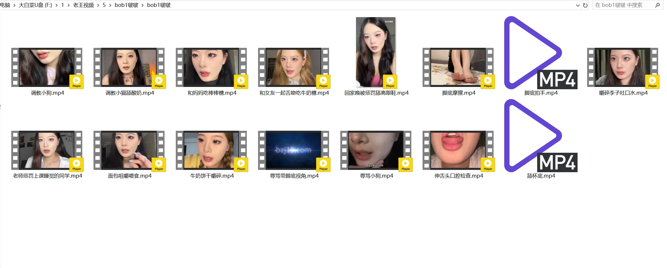Expand the chevron after 老王视频 in the path
The image size is (667, 268).
98,5
